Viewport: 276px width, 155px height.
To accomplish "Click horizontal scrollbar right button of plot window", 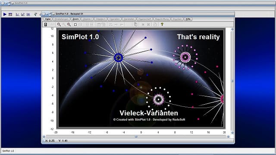I will tap(228, 136).
